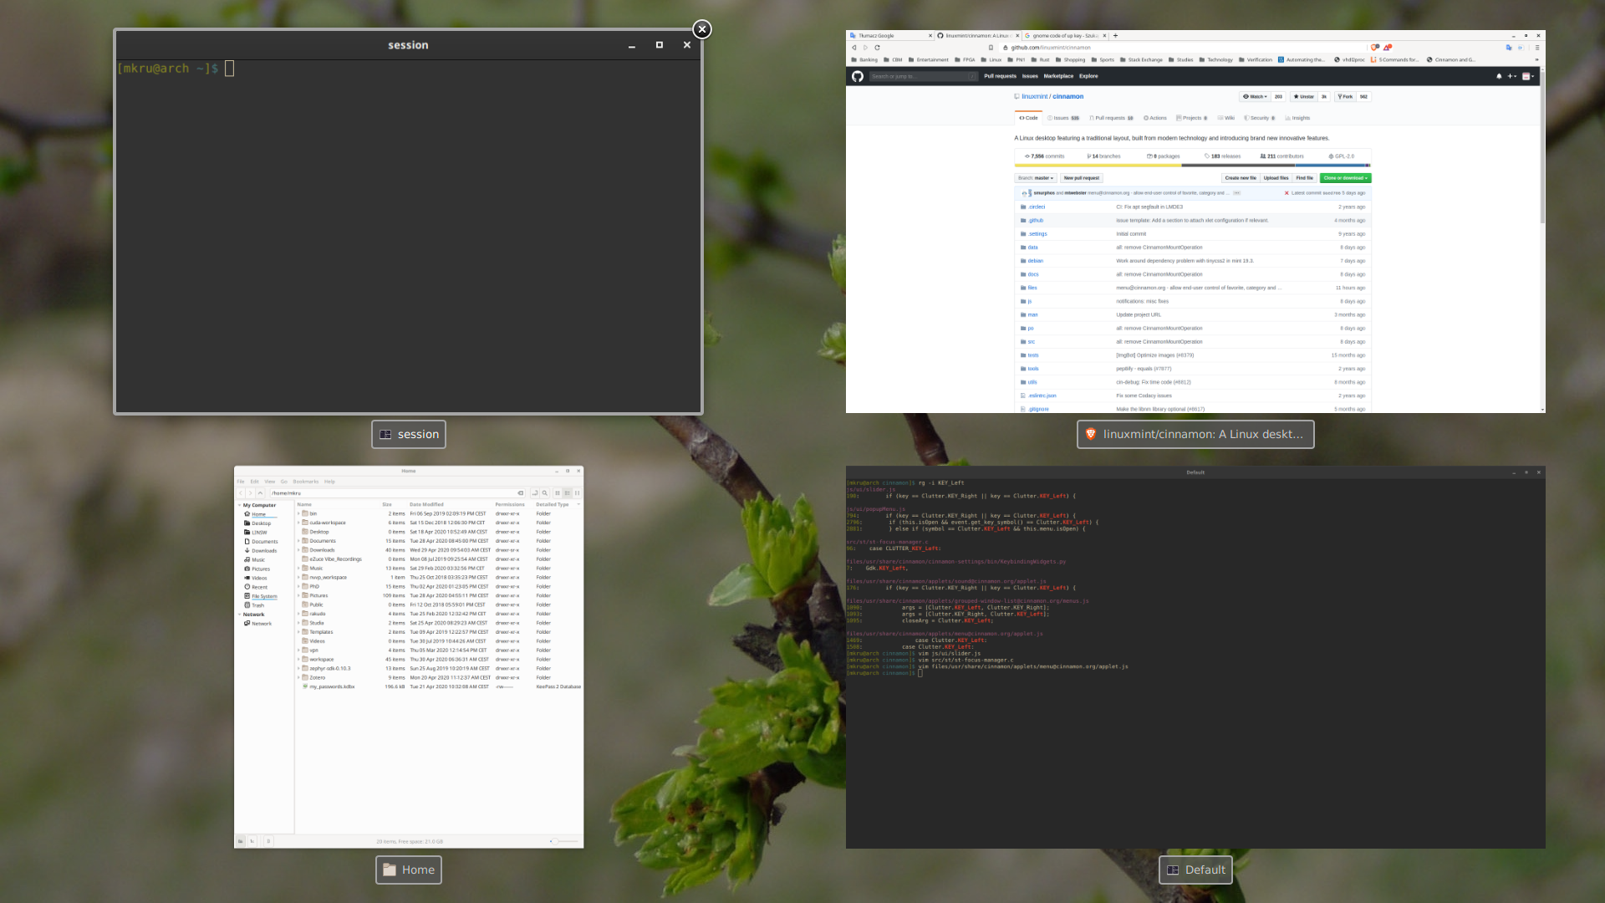Click the New pull request button
The width and height of the screenshot is (1605, 903).
(1081, 178)
